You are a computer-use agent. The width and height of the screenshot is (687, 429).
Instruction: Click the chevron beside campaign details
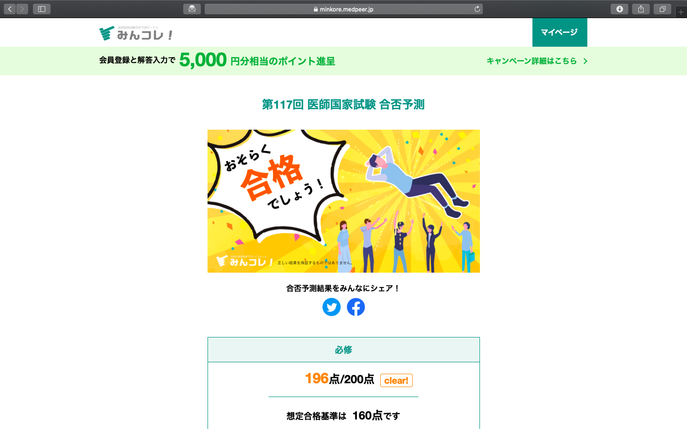pyautogui.click(x=585, y=61)
